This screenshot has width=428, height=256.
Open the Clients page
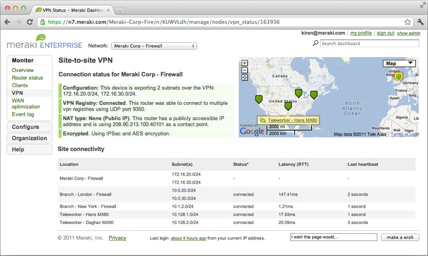tap(19, 86)
